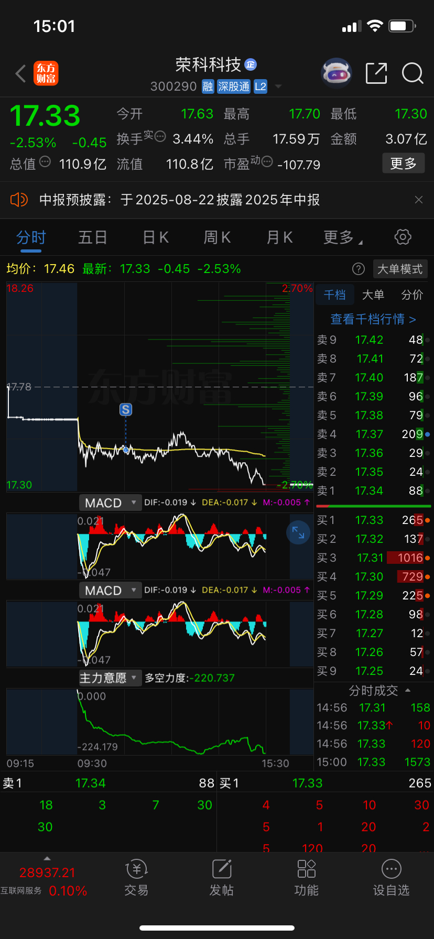The image size is (434, 939).
Task: Tap the L2 level tag
Action: pos(261,86)
